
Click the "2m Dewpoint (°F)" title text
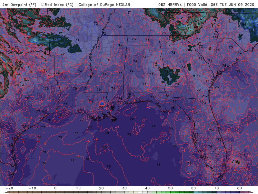coord(19,5)
